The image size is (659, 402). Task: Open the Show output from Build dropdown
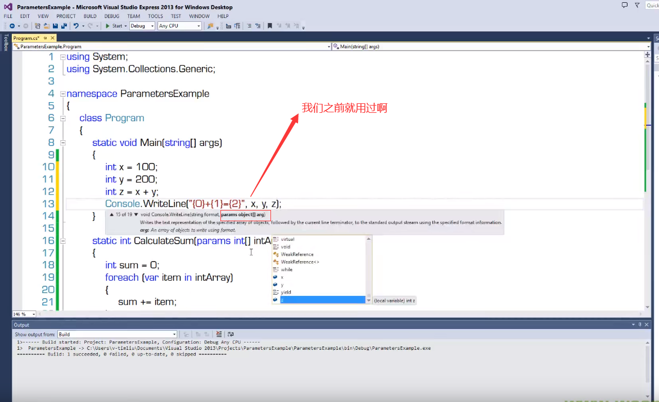coord(118,335)
